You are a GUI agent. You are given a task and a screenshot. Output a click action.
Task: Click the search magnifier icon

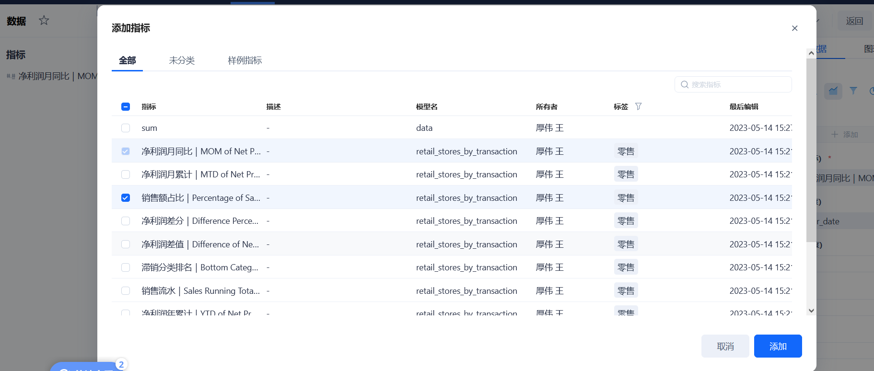pos(685,84)
